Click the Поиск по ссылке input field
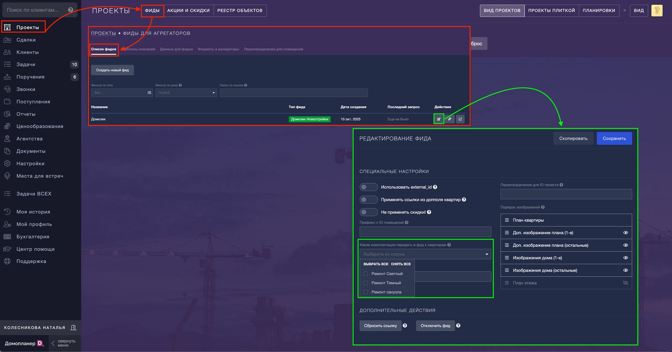The image size is (672, 352). [293, 93]
